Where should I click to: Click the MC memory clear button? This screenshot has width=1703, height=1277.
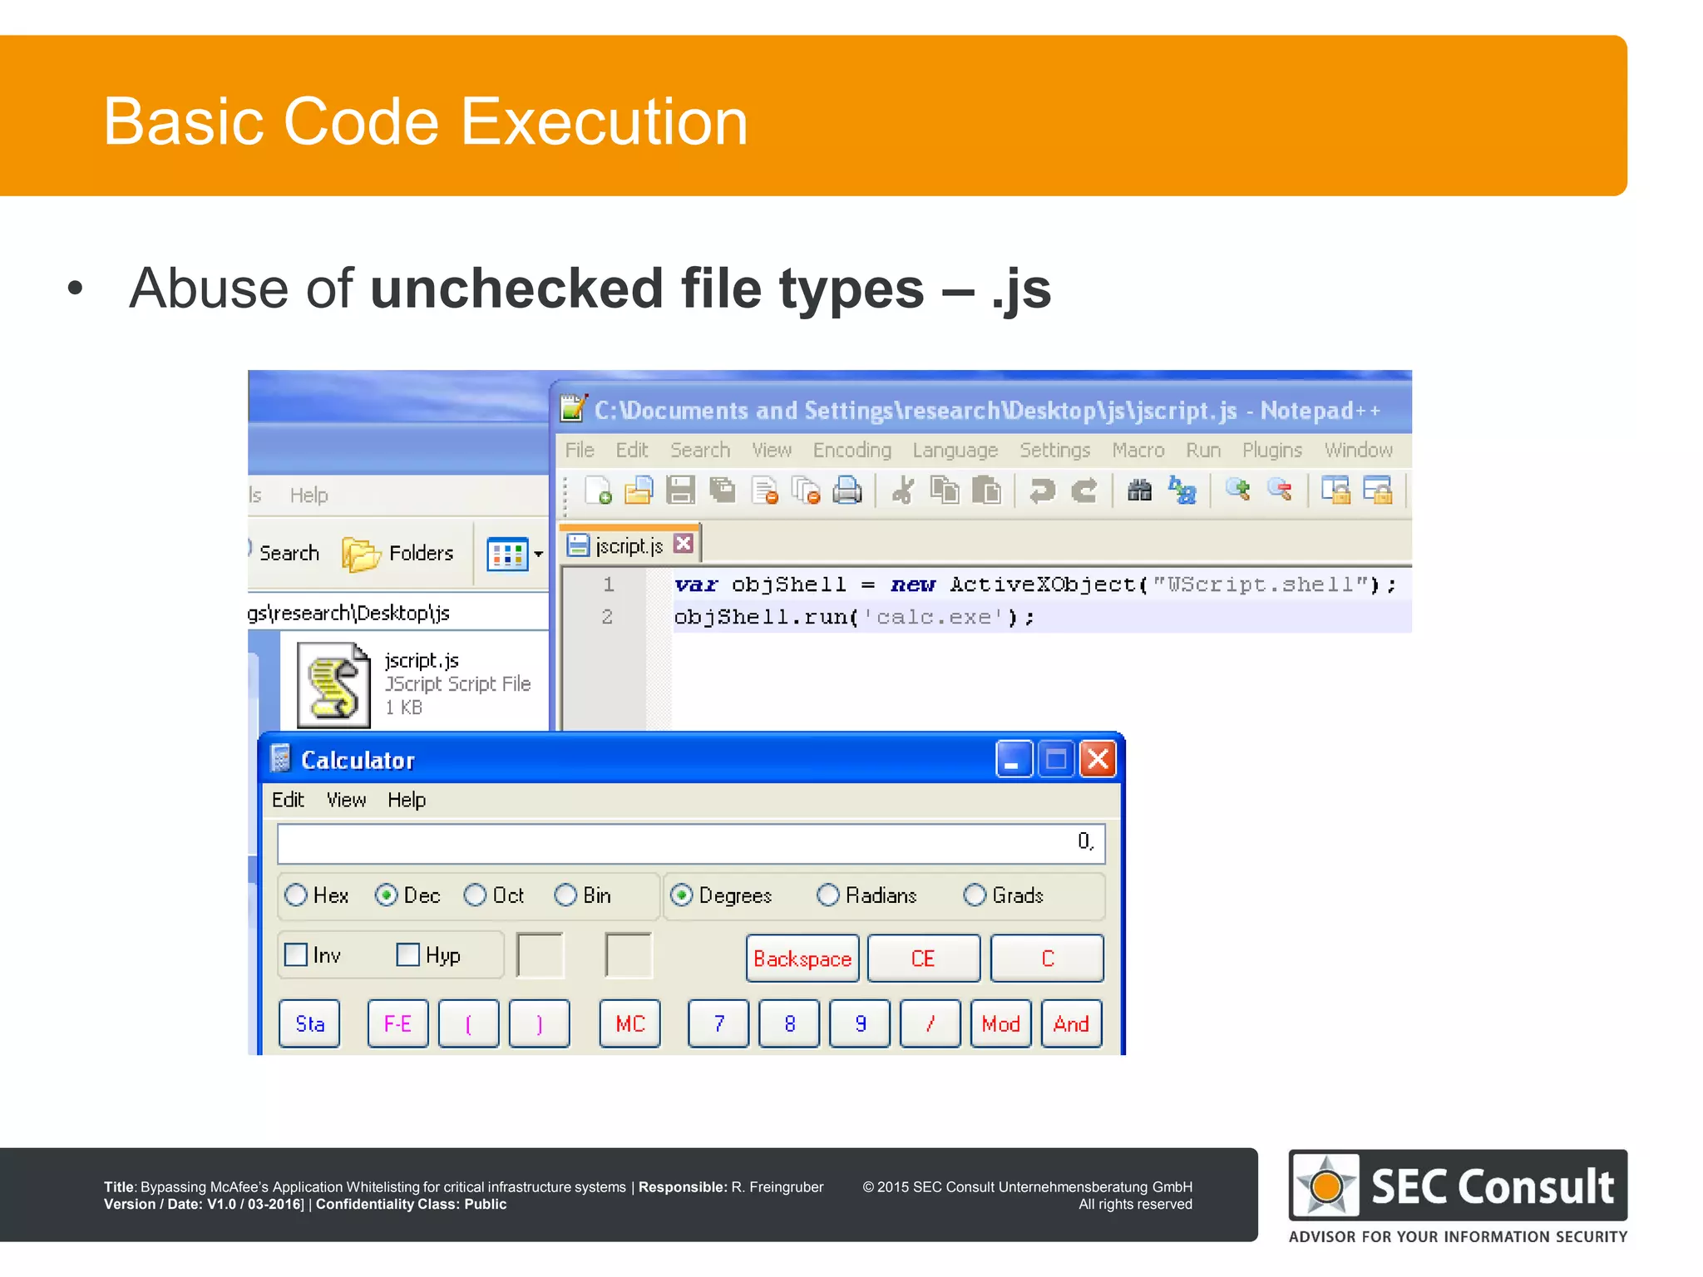[630, 1023]
